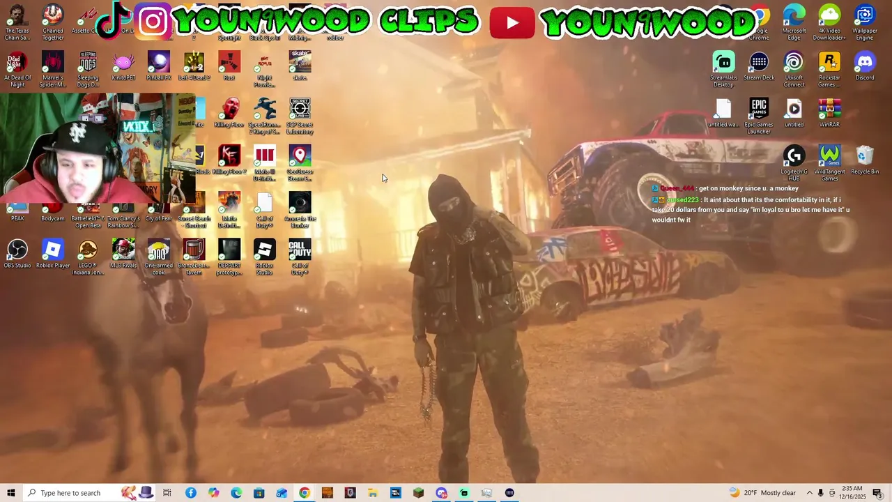Launch WildTangent Games desktop icon
Viewport: 892px width, 502px height.
point(829,163)
